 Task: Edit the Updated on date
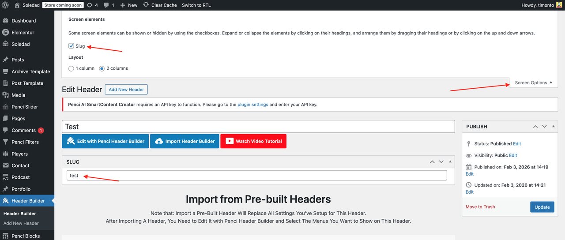coord(470,192)
